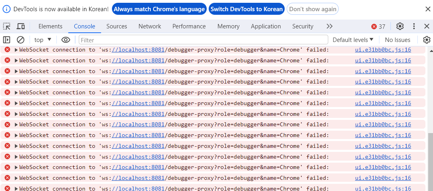Dismiss the language notification bar
The height and width of the screenshot is (191, 433).
point(427,9)
